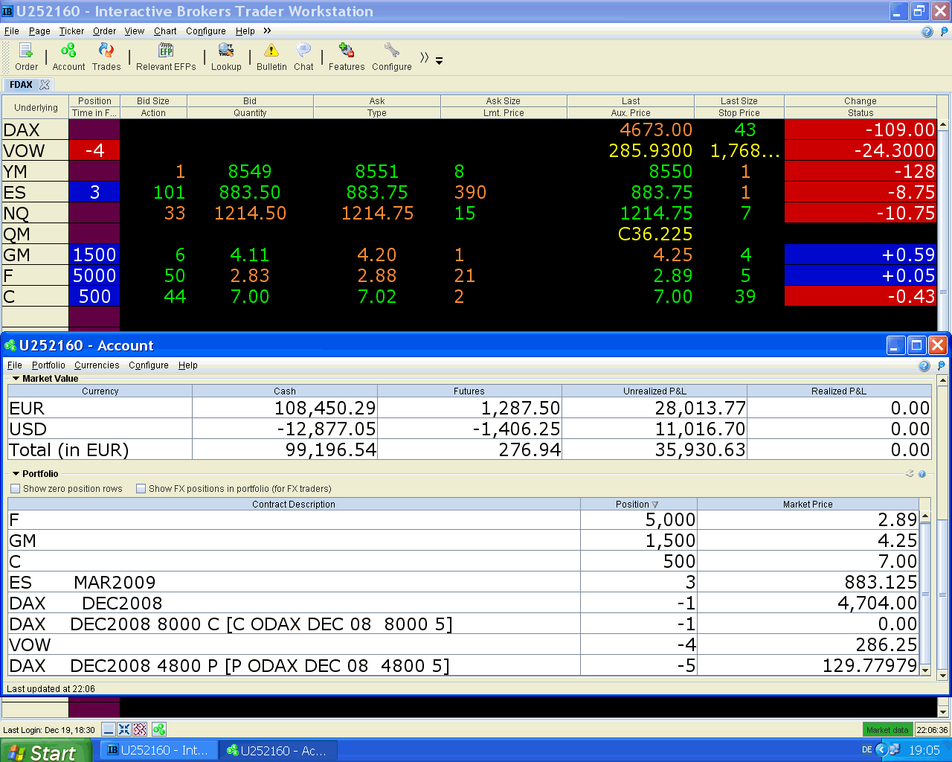The width and height of the screenshot is (952, 762).
Task: Expand more toolbar buttons double chevron
Action: [x=424, y=57]
